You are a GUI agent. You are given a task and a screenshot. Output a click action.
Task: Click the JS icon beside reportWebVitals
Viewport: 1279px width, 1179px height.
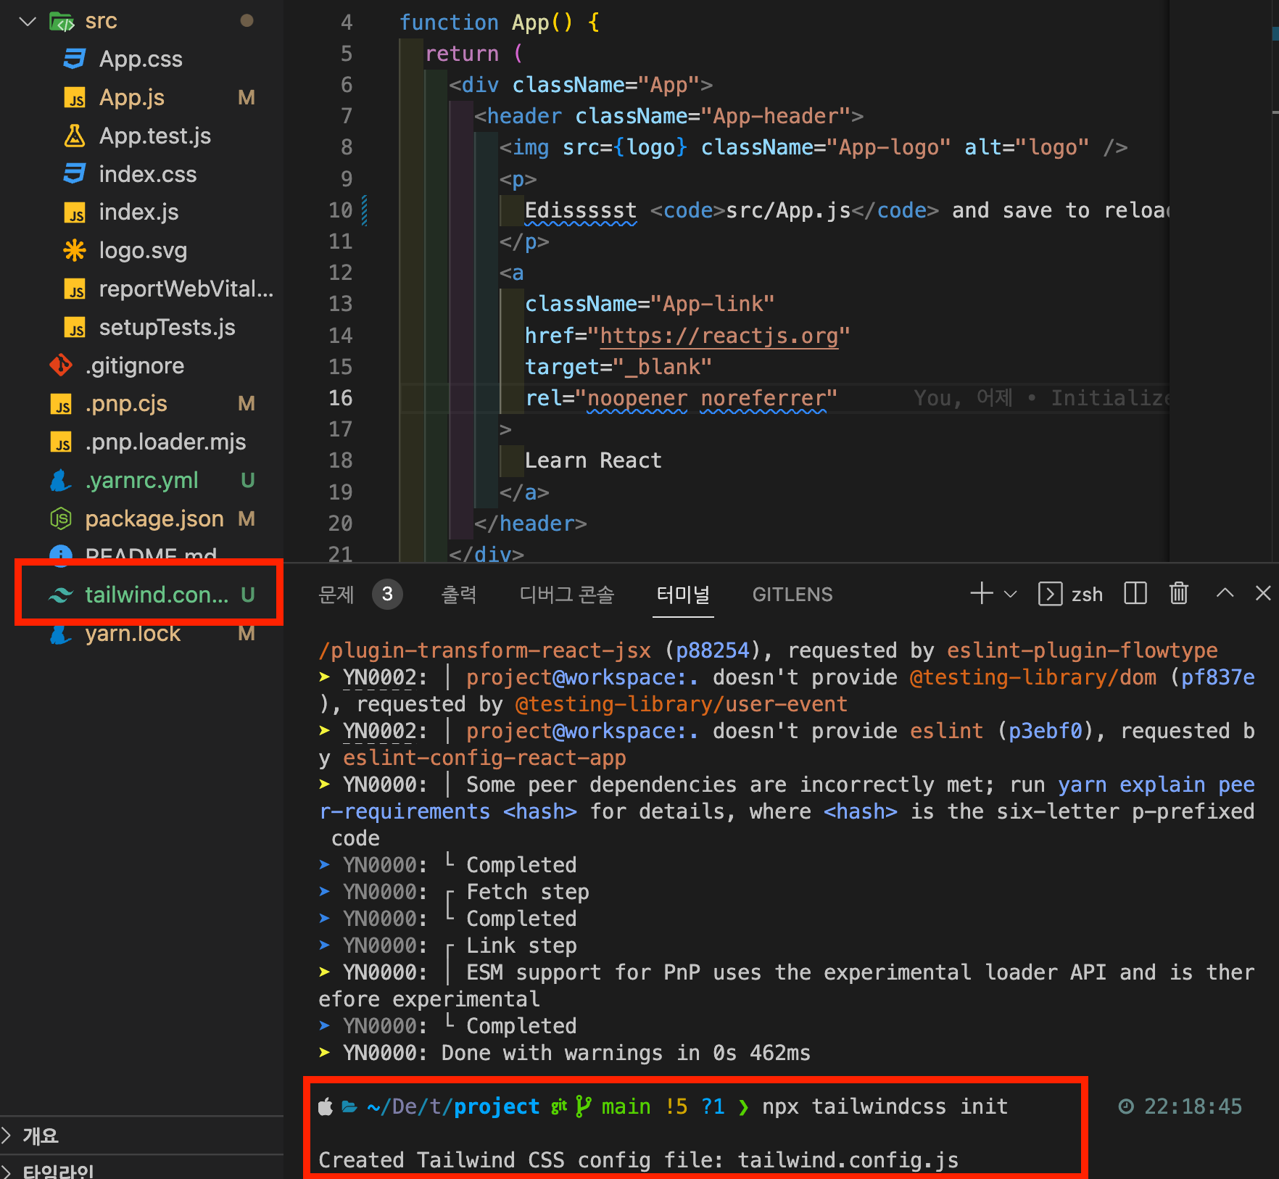point(75,289)
